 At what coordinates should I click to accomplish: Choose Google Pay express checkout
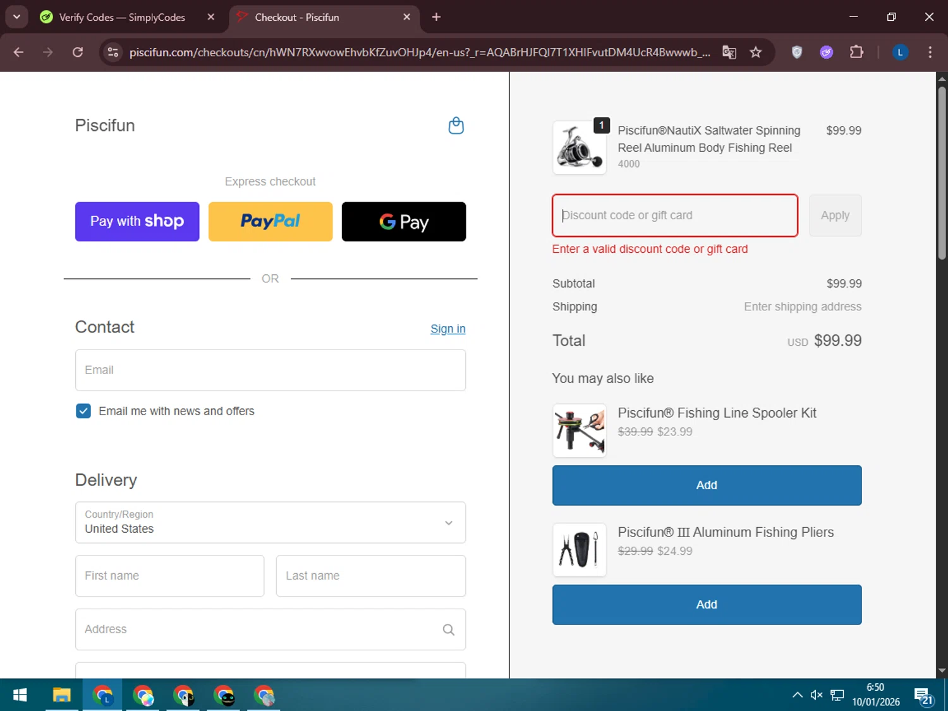coord(404,221)
